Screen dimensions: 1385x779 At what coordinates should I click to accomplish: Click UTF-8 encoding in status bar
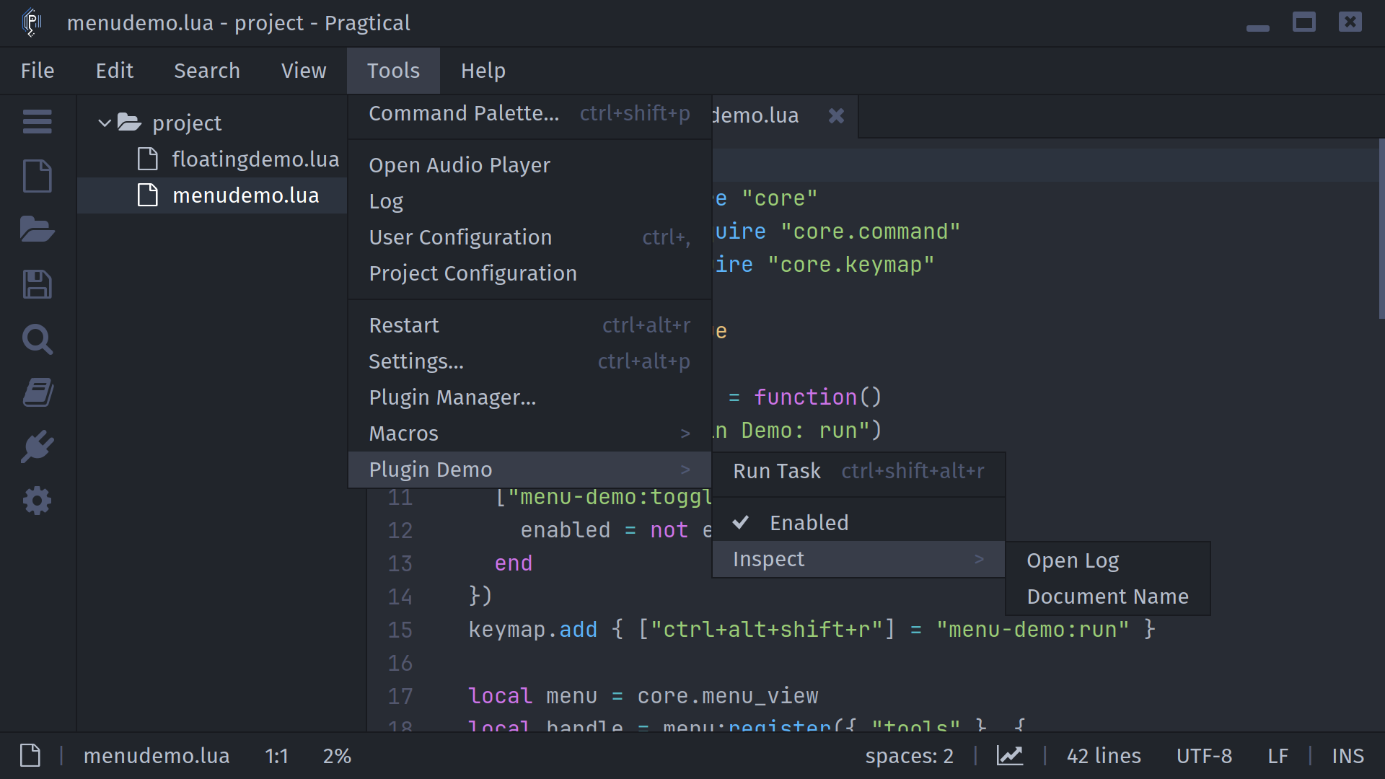coord(1204,756)
